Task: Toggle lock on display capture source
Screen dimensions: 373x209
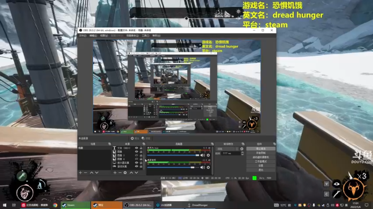Action: pos(141,163)
